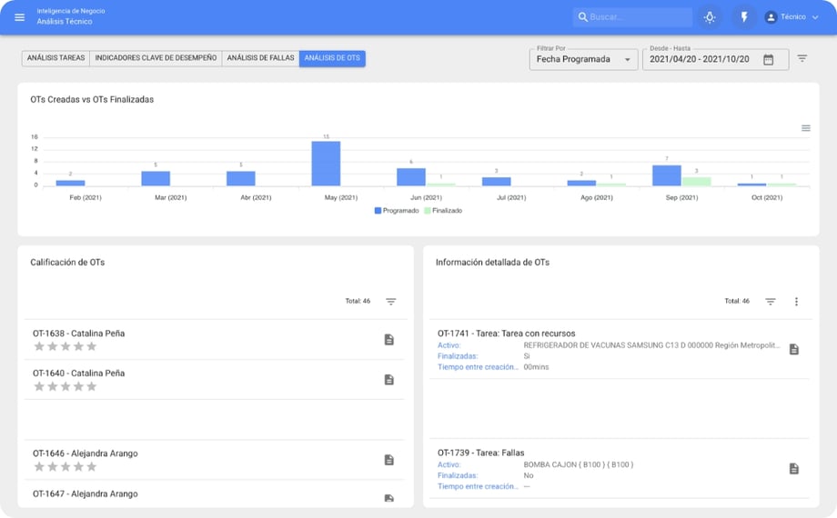Viewport: 837px width, 518px height.
Task: Open the chart hamburger export menu
Action: 805,128
